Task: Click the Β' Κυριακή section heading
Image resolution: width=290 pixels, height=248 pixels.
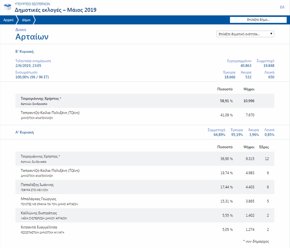Action: pos(24,51)
